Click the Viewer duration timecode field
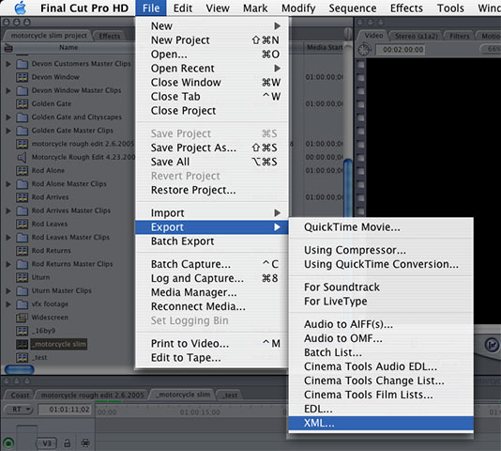This screenshot has width=501, height=451. tap(401, 50)
